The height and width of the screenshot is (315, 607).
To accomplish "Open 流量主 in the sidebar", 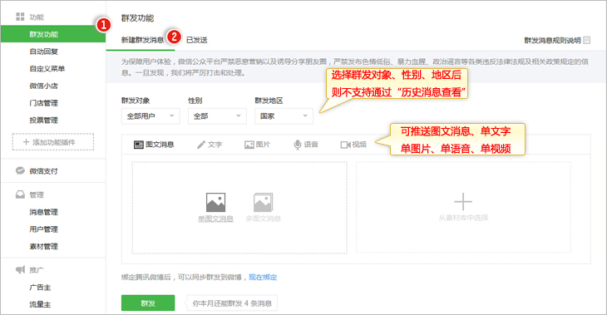I will tap(40, 304).
